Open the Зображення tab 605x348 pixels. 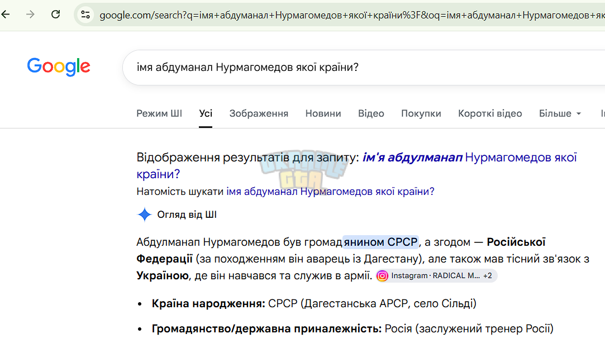pos(259,113)
